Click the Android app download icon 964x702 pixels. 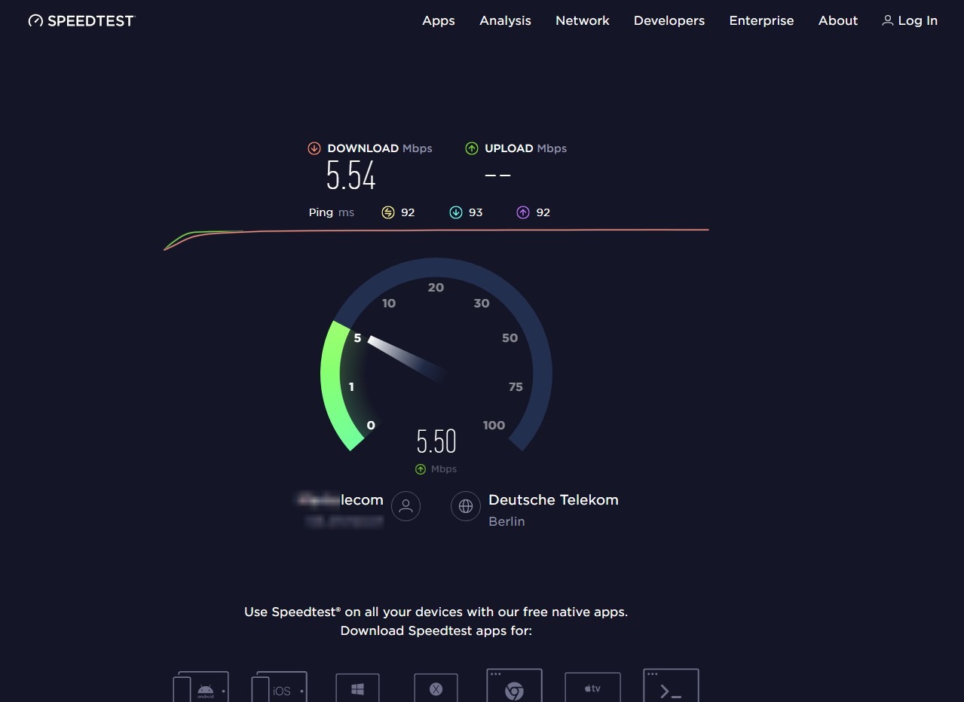coord(200,687)
